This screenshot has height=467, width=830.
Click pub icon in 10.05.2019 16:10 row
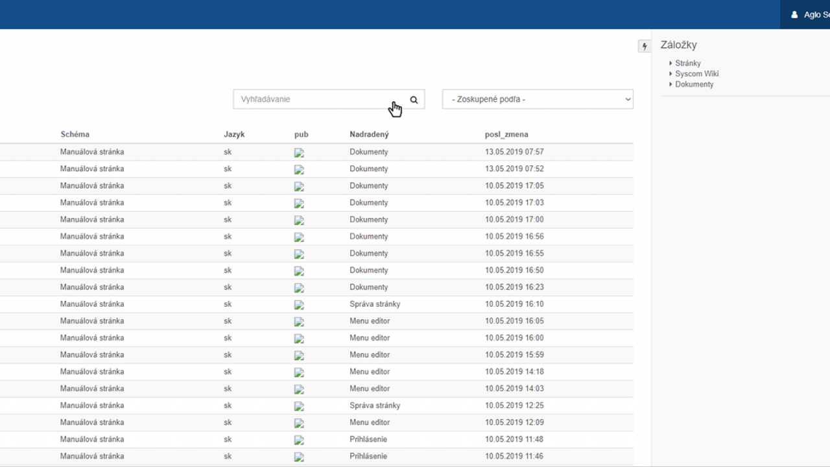click(299, 305)
